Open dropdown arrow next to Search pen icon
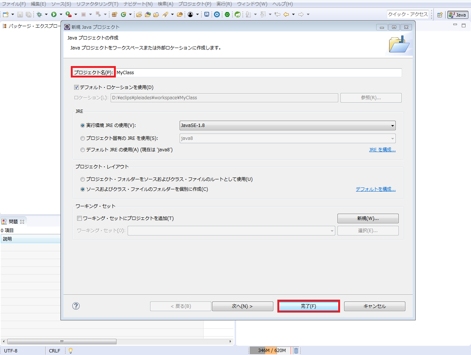The image size is (471, 355). (172, 14)
